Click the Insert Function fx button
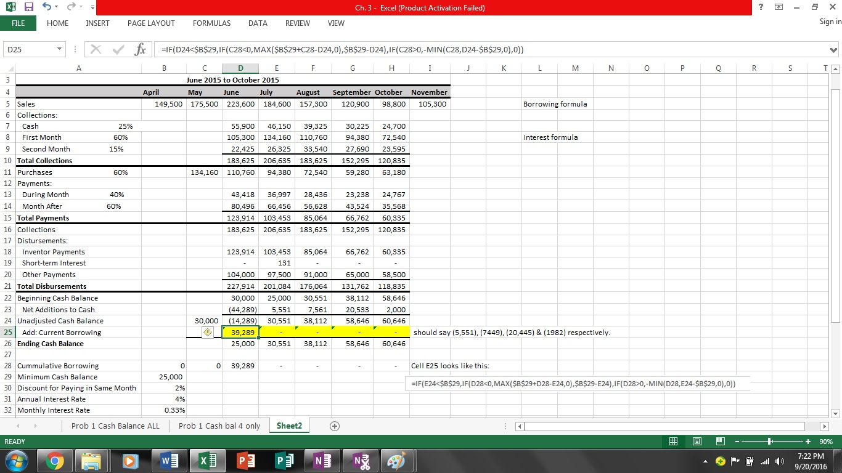The height and width of the screenshot is (473, 842). coord(141,50)
